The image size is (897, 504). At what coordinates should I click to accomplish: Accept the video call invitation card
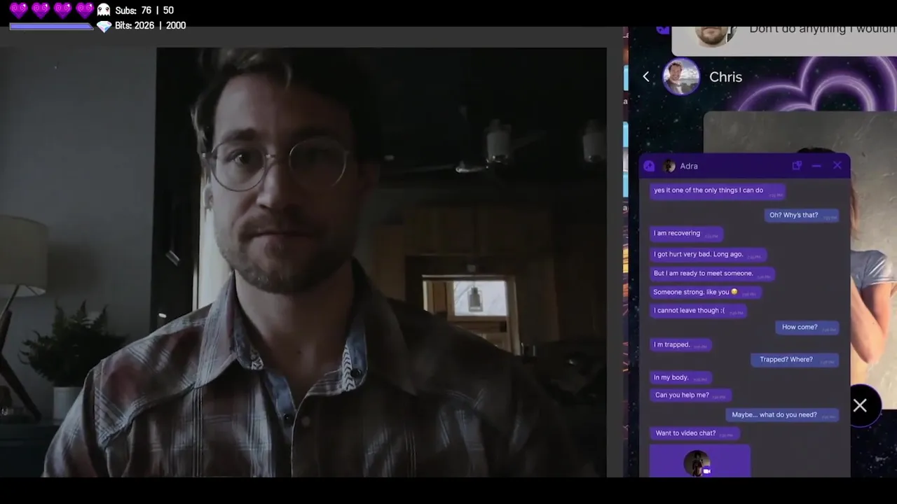tap(699, 462)
